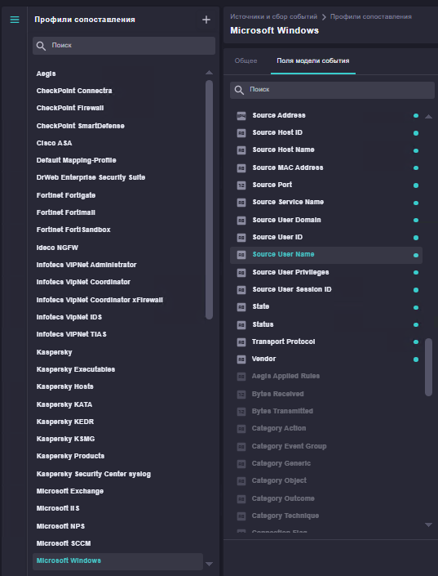
Task: Click the type icon beside Source Port
Action: click(241, 185)
